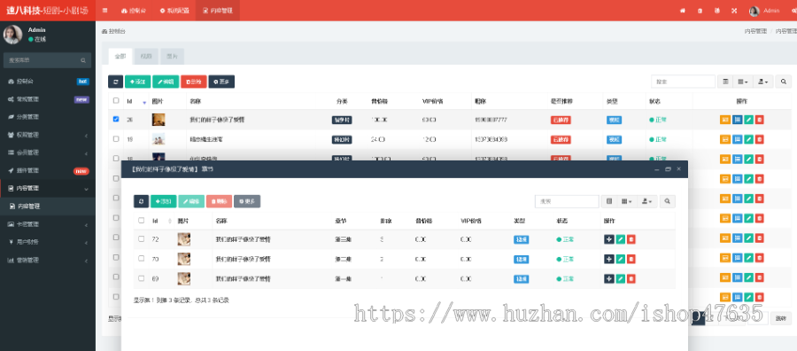Click the orange action icon in row 26
This screenshot has height=351, width=797.
pos(724,120)
